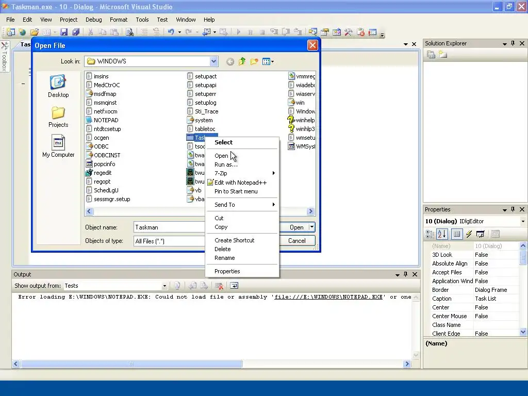Choose Properties in the context menu
The image size is (528, 396).
pyautogui.click(x=242, y=271)
